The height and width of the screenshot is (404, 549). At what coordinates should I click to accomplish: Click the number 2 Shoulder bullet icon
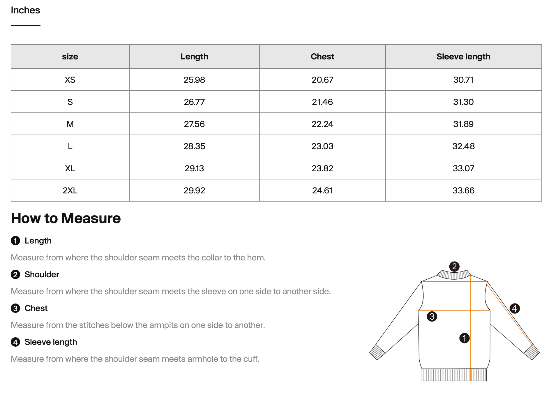pyautogui.click(x=15, y=275)
